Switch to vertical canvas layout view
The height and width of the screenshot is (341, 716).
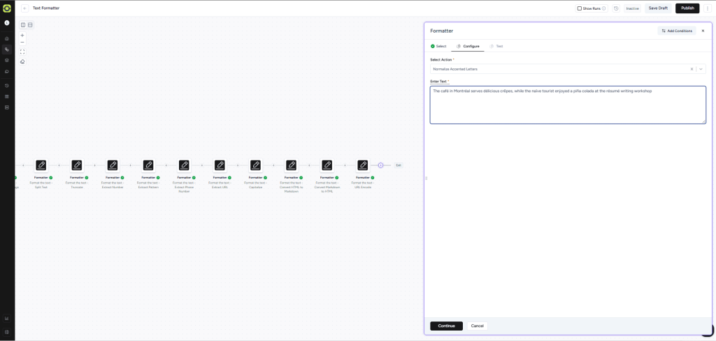30,25
